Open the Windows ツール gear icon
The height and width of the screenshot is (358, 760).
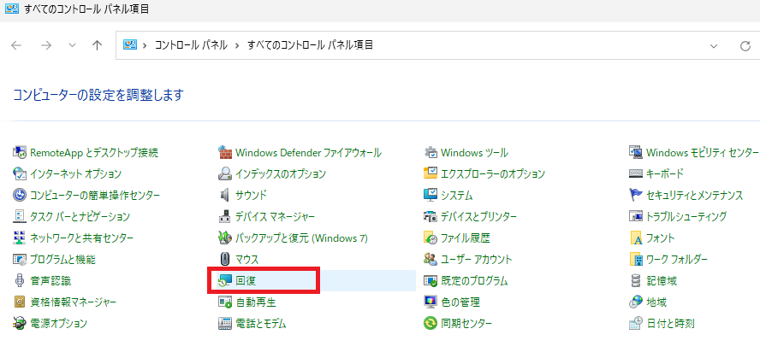click(x=430, y=153)
